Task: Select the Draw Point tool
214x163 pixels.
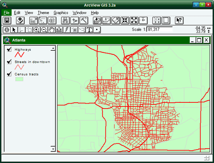Action: pos(97,30)
